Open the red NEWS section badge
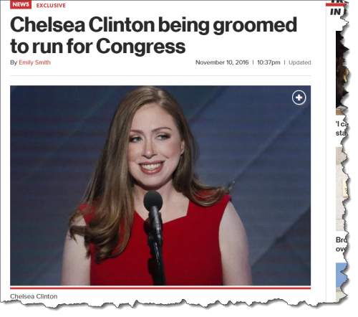This screenshot has height=317, width=358. click(x=21, y=4)
